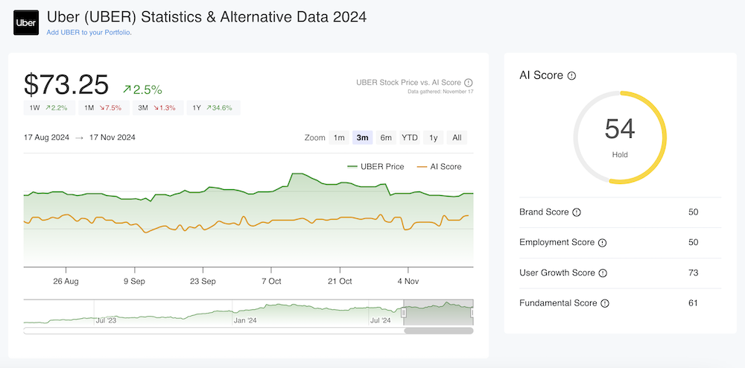Screen dimensions: 745x368
Task: Click the AI Score 54 Hold gauge
Action: point(620,137)
